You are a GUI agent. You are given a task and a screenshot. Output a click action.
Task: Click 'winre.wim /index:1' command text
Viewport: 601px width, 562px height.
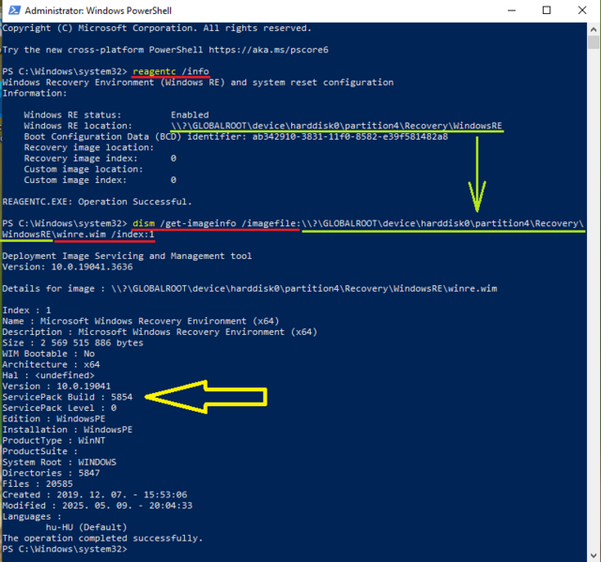105,235
